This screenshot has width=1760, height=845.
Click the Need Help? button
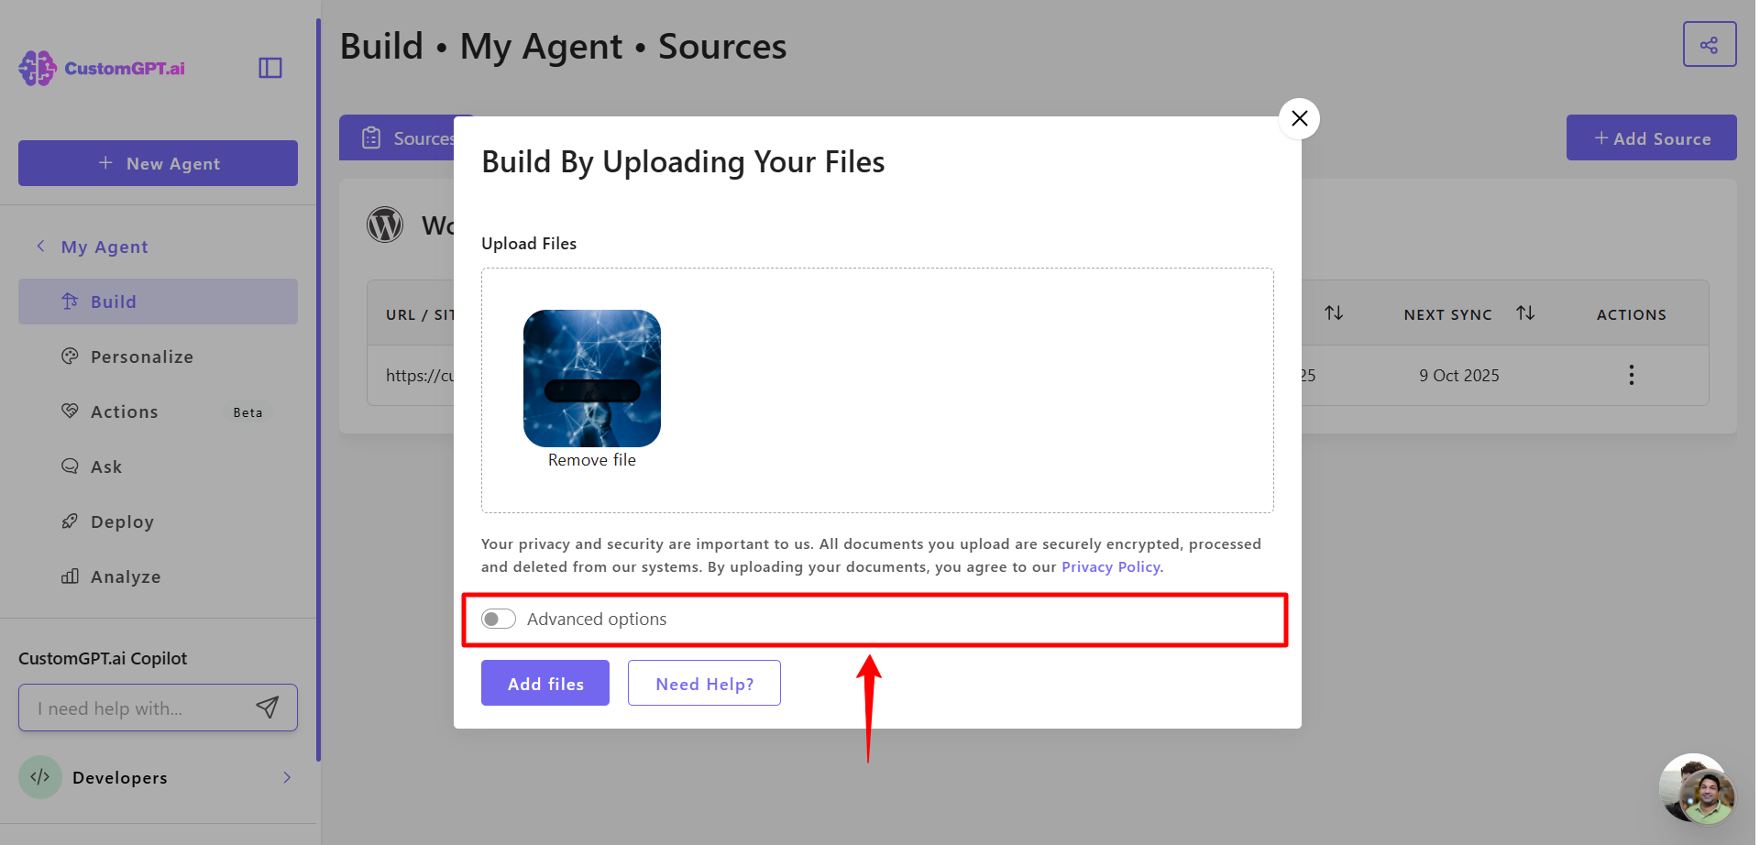click(704, 683)
